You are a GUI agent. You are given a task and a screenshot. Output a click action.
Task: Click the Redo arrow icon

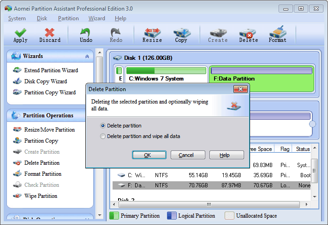click(x=116, y=33)
